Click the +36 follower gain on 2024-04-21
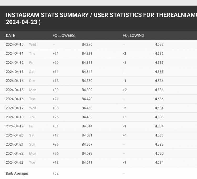This screenshot has width=197, height=179. pos(55,144)
